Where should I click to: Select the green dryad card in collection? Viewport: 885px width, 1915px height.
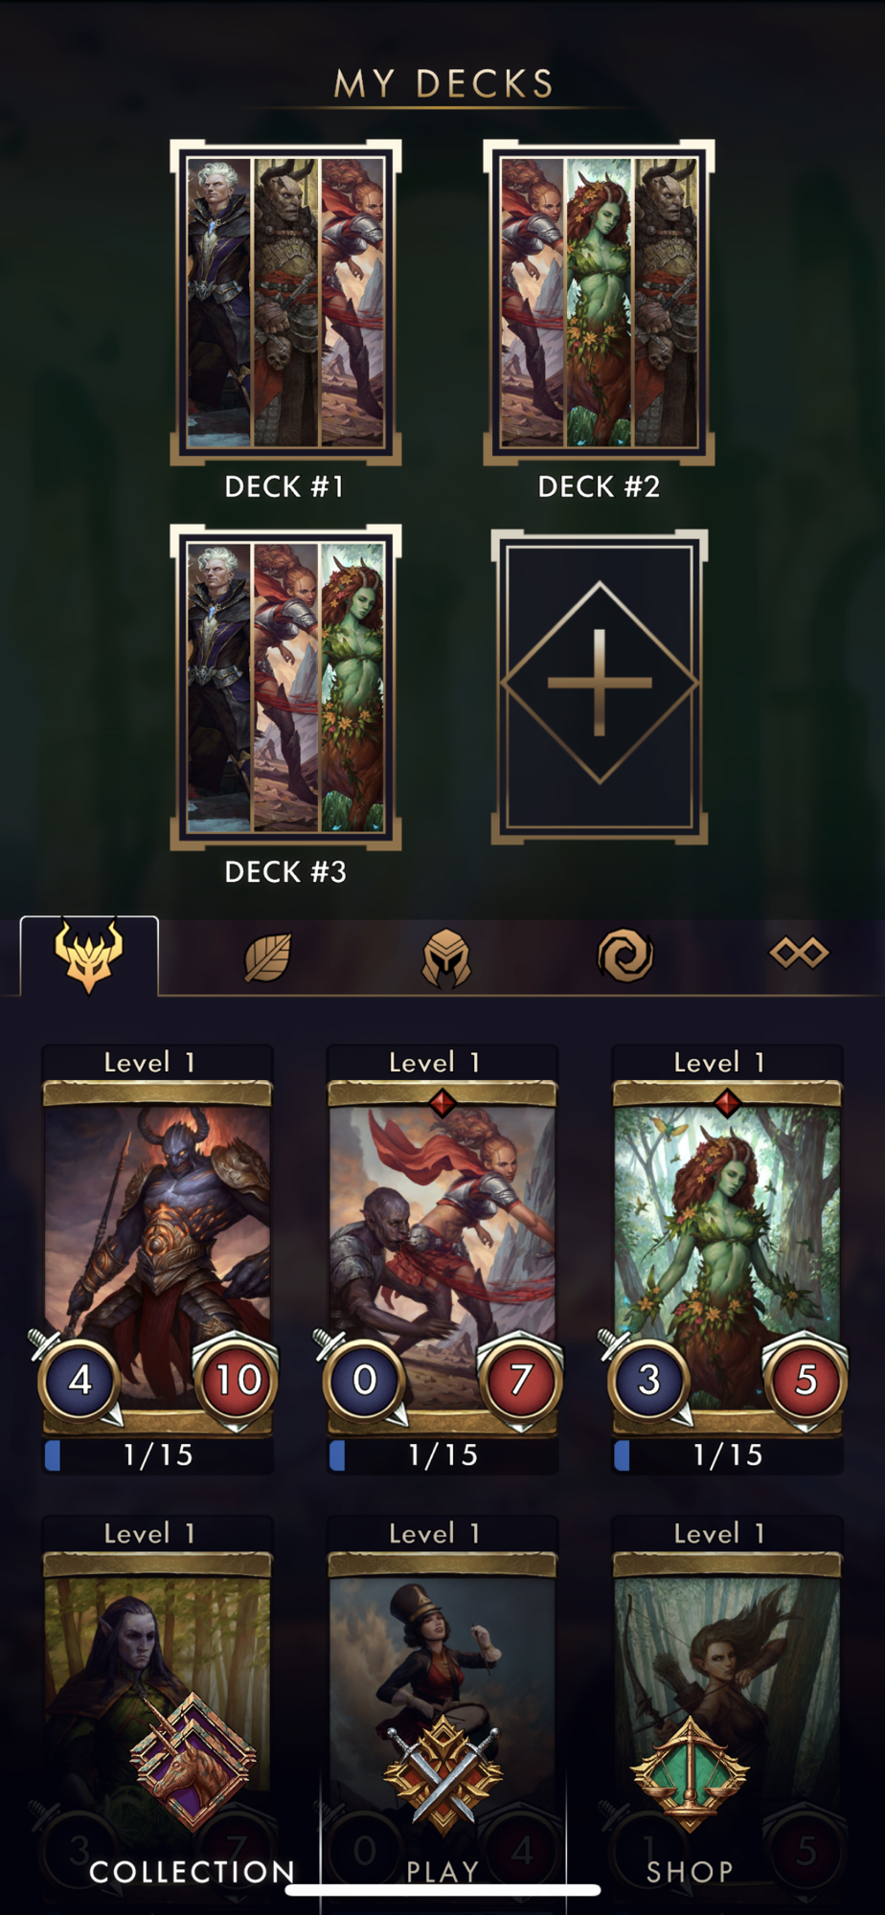tap(728, 1256)
